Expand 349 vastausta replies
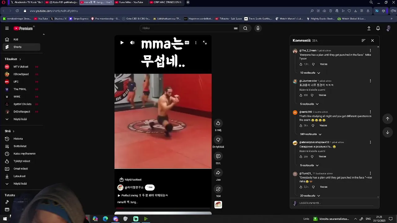 310,134
